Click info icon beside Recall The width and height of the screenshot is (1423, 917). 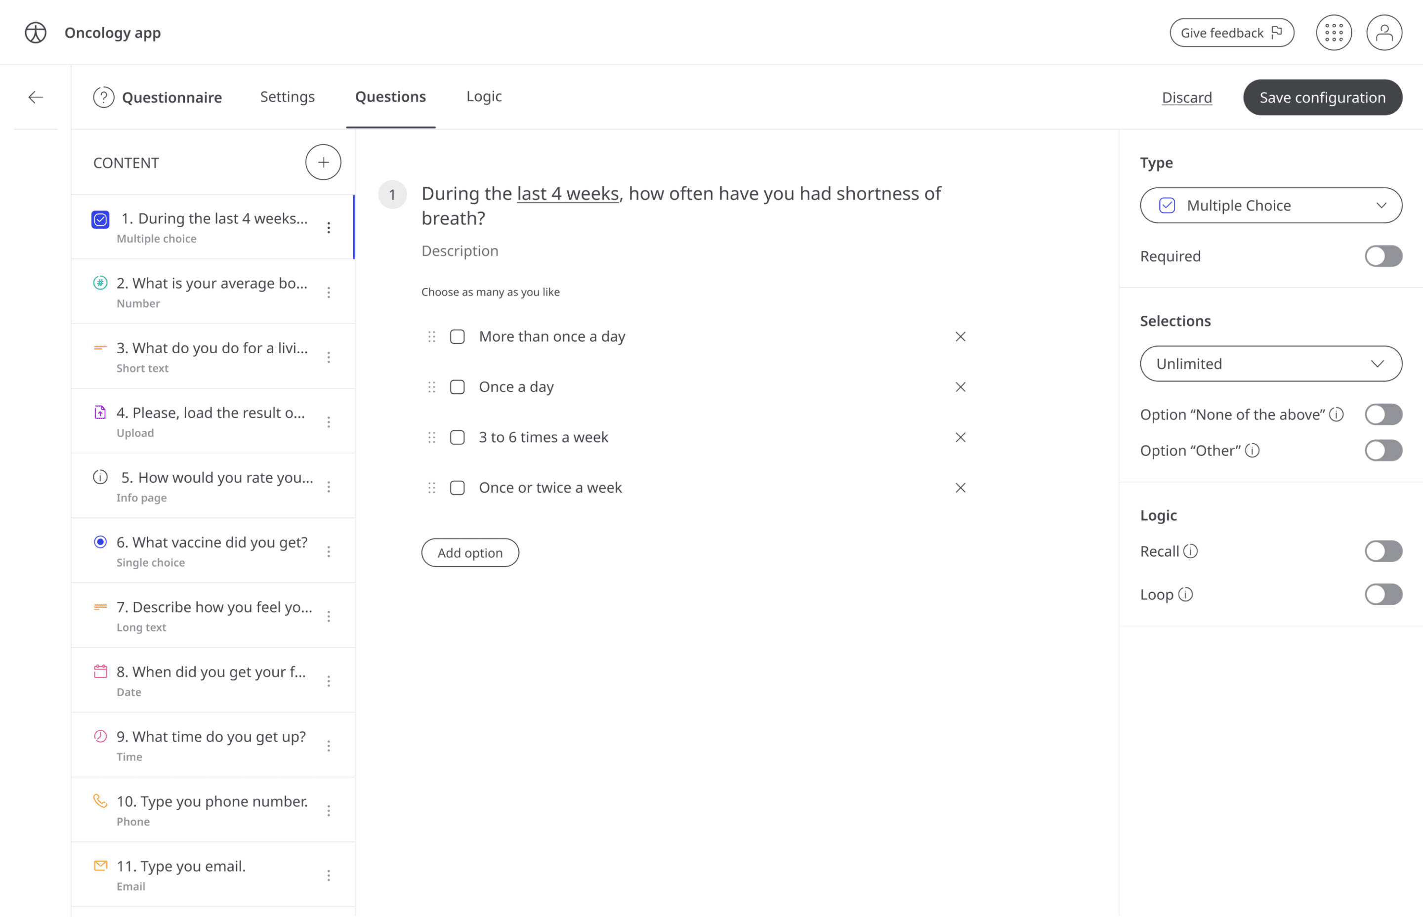coord(1190,551)
